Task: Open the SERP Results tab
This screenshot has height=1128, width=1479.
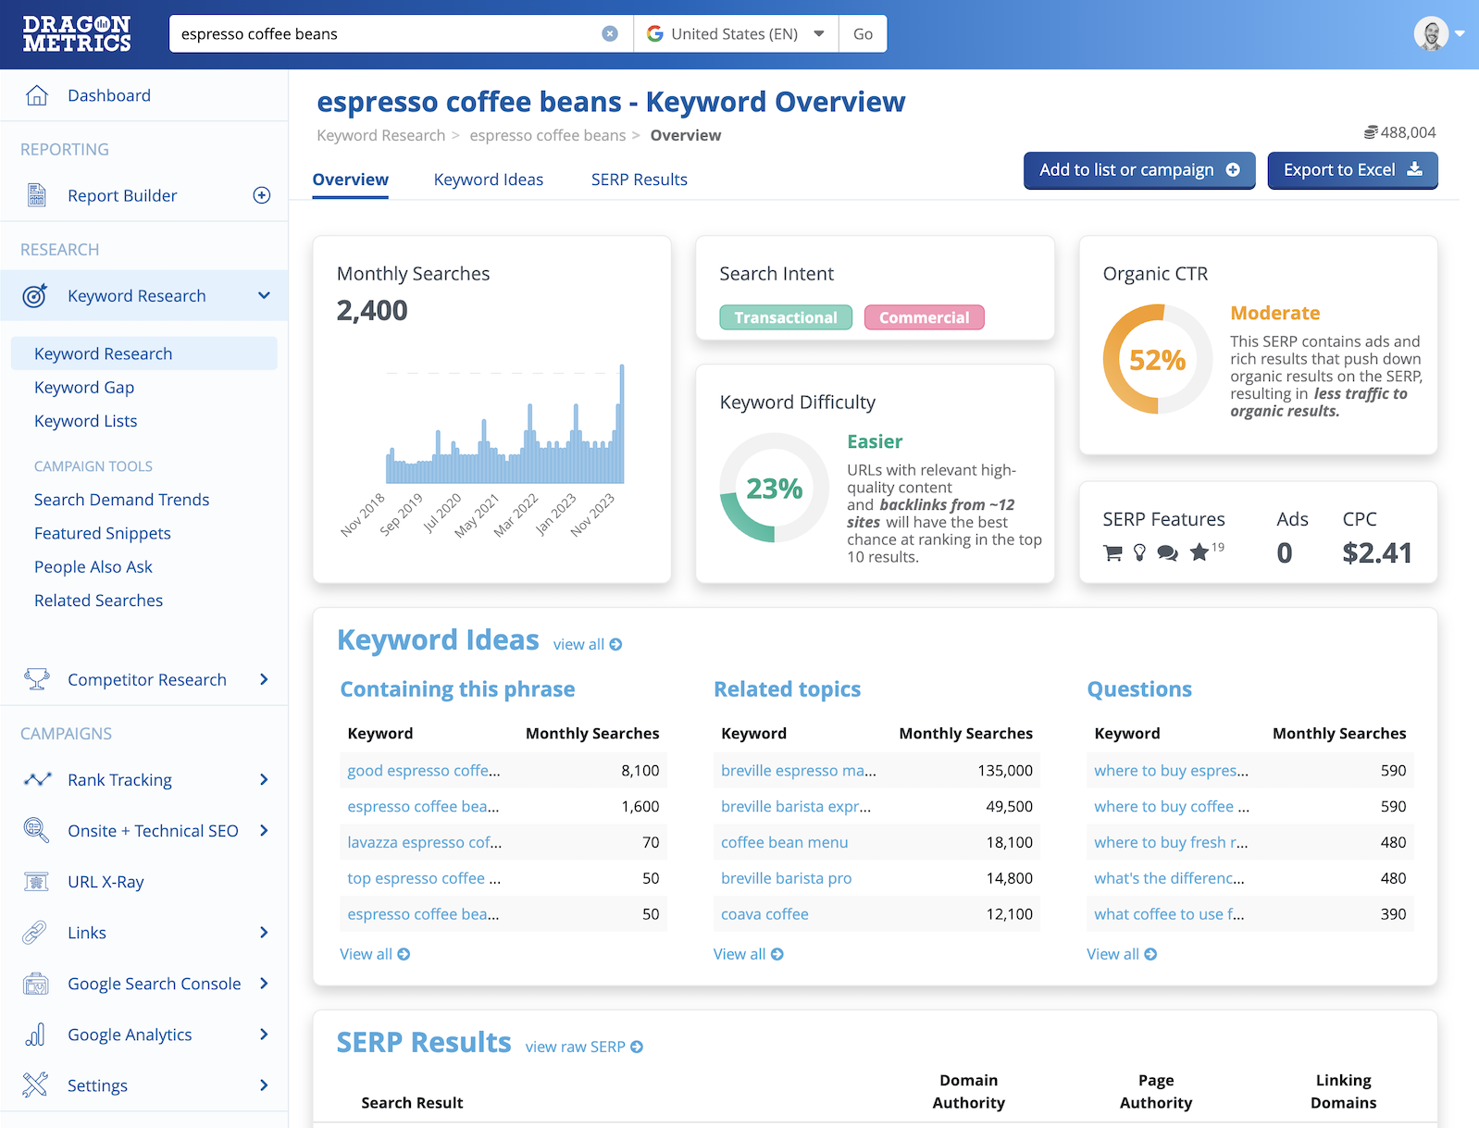Action: [639, 180]
